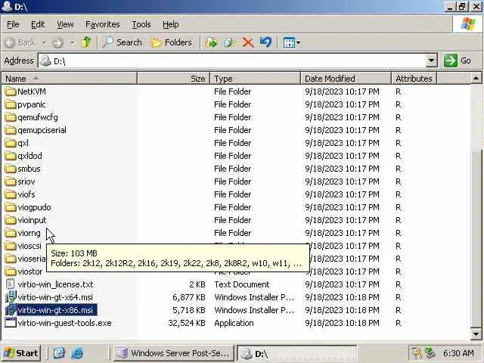Image resolution: width=484 pixels, height=363 pixels.
Task: Open the Search pane
Action: pos(123,42)
